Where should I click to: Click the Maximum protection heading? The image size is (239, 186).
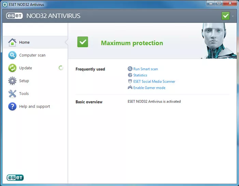[132, 43]
